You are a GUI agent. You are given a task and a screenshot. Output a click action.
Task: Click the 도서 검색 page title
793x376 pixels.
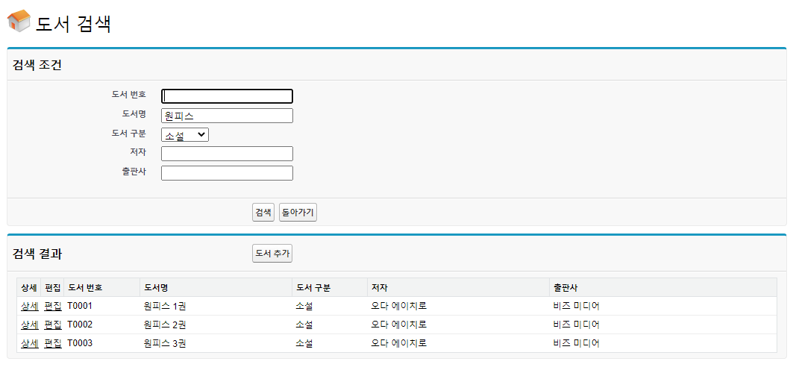73,24
